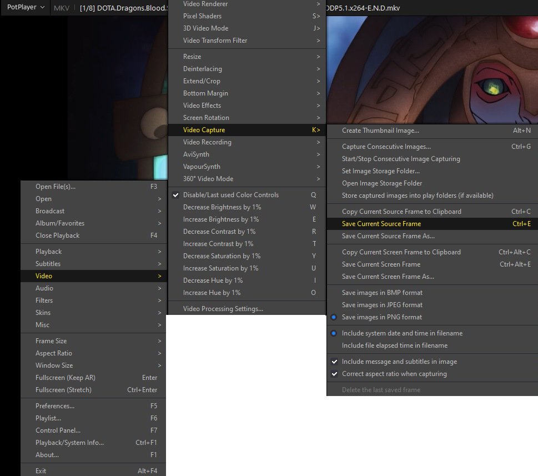Click Decrease Saturation by 1%
The height and width of the screenshot is (476, 538).
[x=247, y=256]
